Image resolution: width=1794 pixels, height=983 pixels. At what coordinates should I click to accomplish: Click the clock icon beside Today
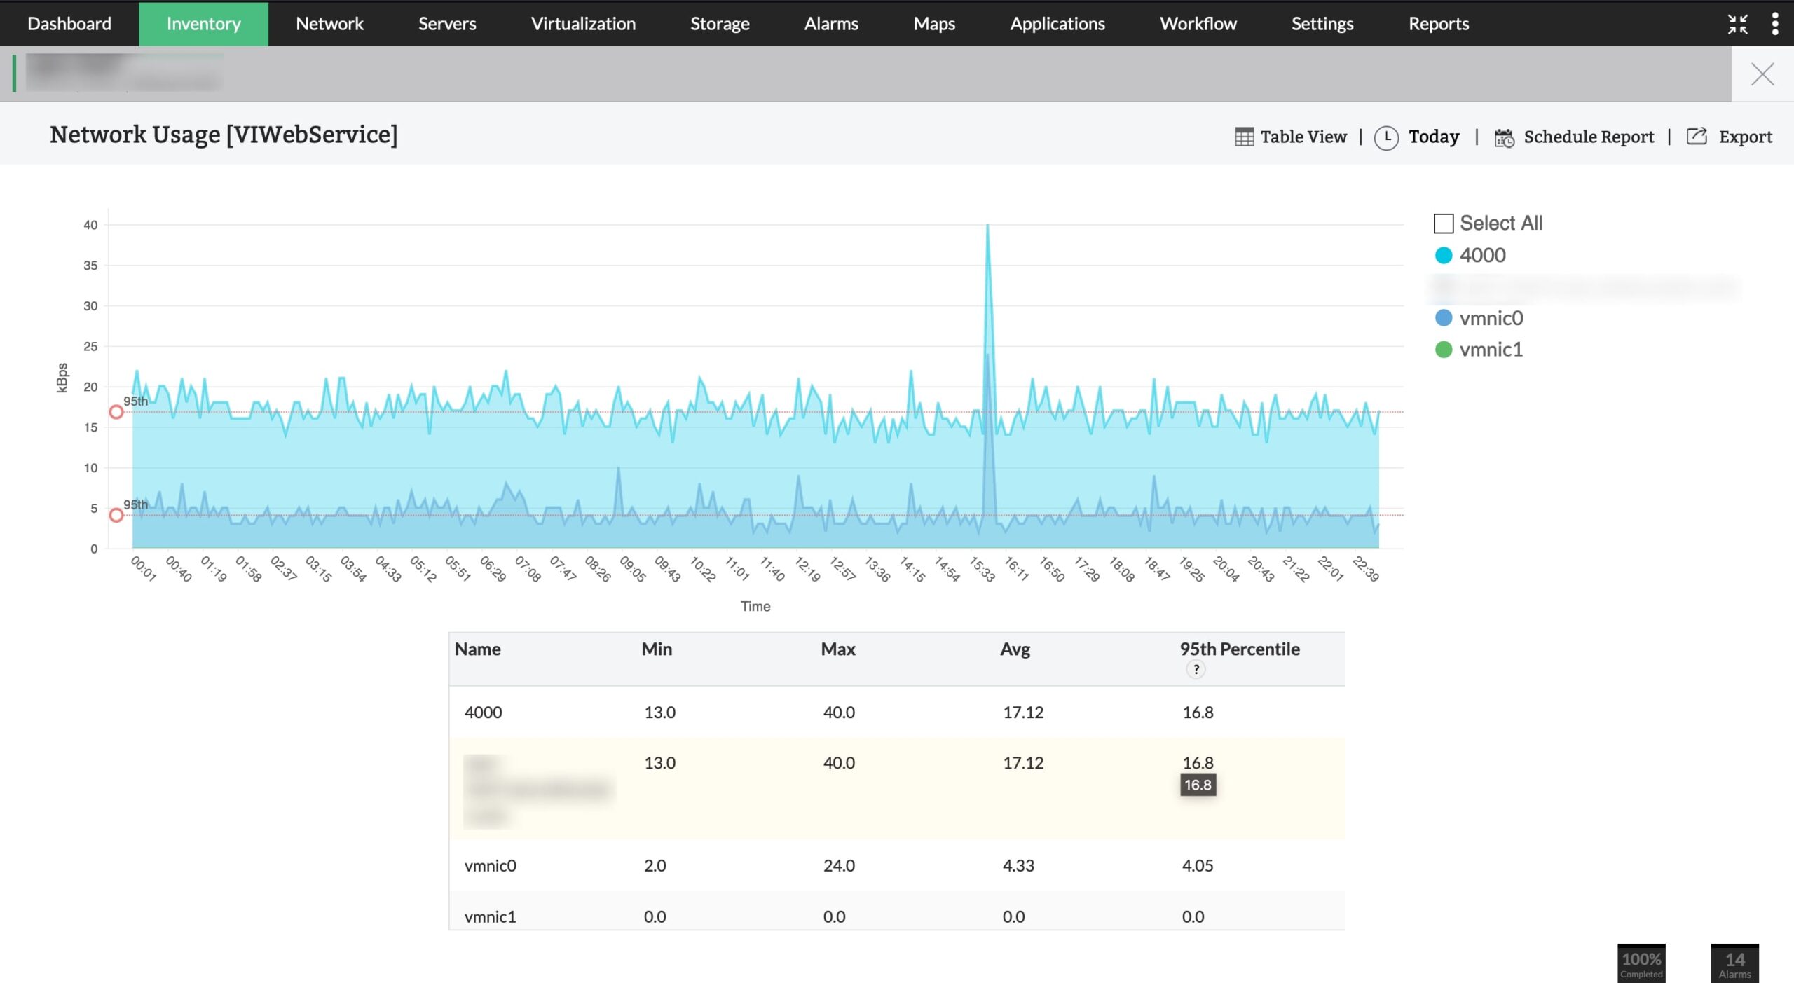[1388, 137]
